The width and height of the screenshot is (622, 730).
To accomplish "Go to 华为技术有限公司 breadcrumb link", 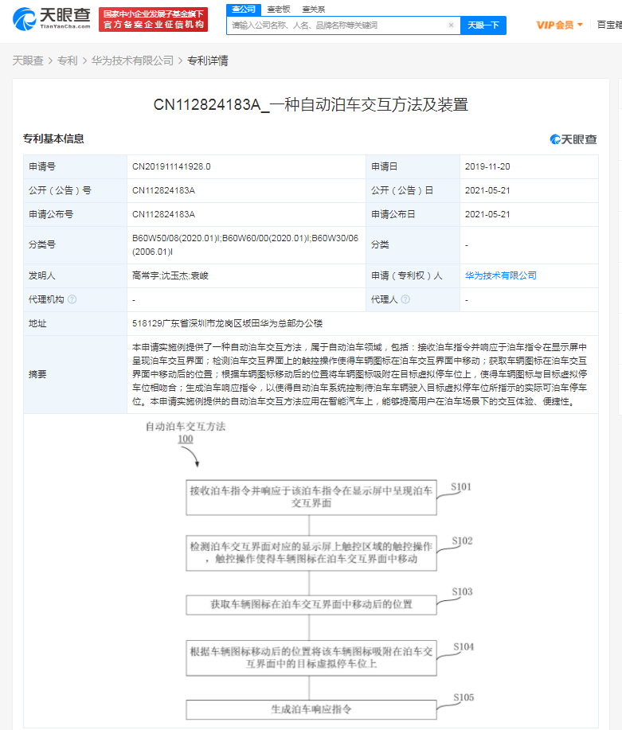I will [132, 61].
